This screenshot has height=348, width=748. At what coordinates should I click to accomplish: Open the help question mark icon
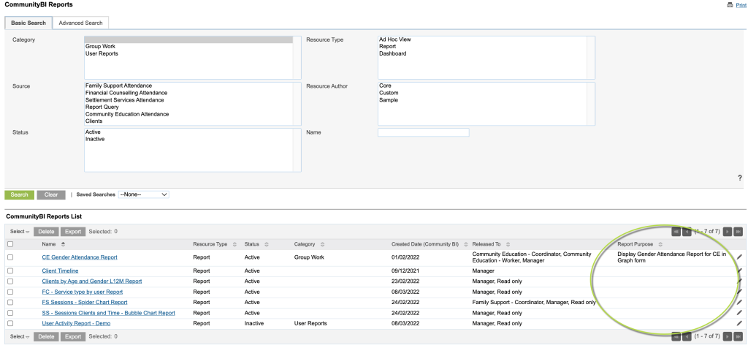(x=739, y=178)
